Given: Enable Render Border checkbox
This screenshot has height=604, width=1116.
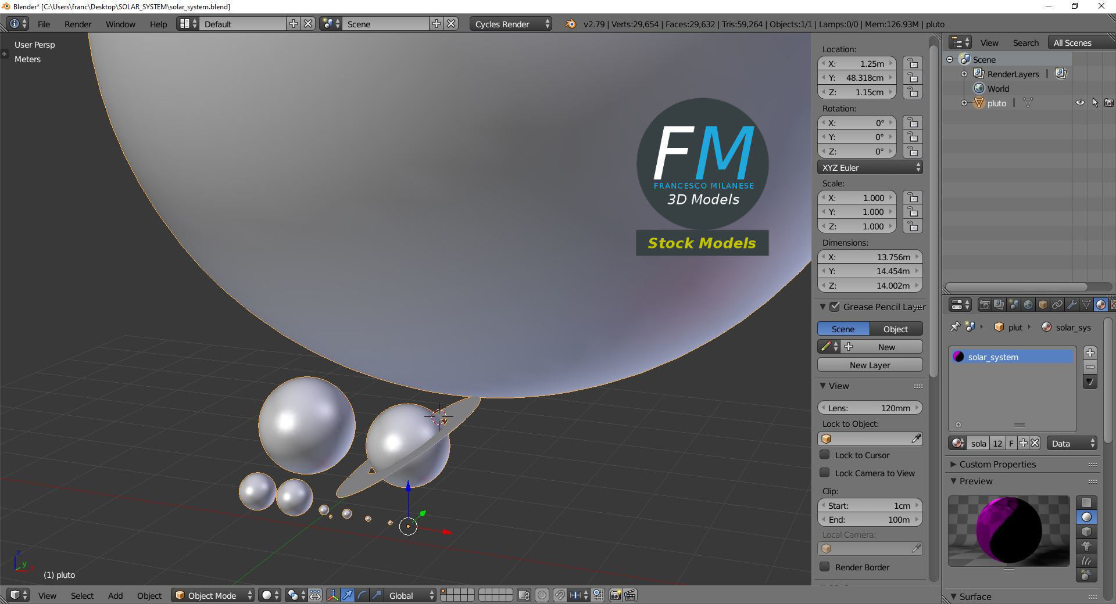Looking at the screenshot, I should point(824,567).
